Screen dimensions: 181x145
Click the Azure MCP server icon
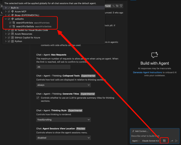click(13, 11)
